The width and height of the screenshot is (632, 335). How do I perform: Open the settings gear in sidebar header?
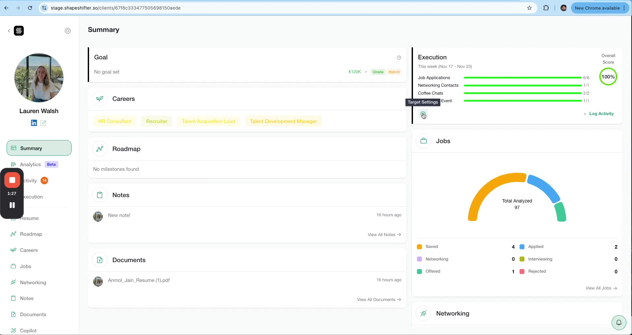coord(68,31)
